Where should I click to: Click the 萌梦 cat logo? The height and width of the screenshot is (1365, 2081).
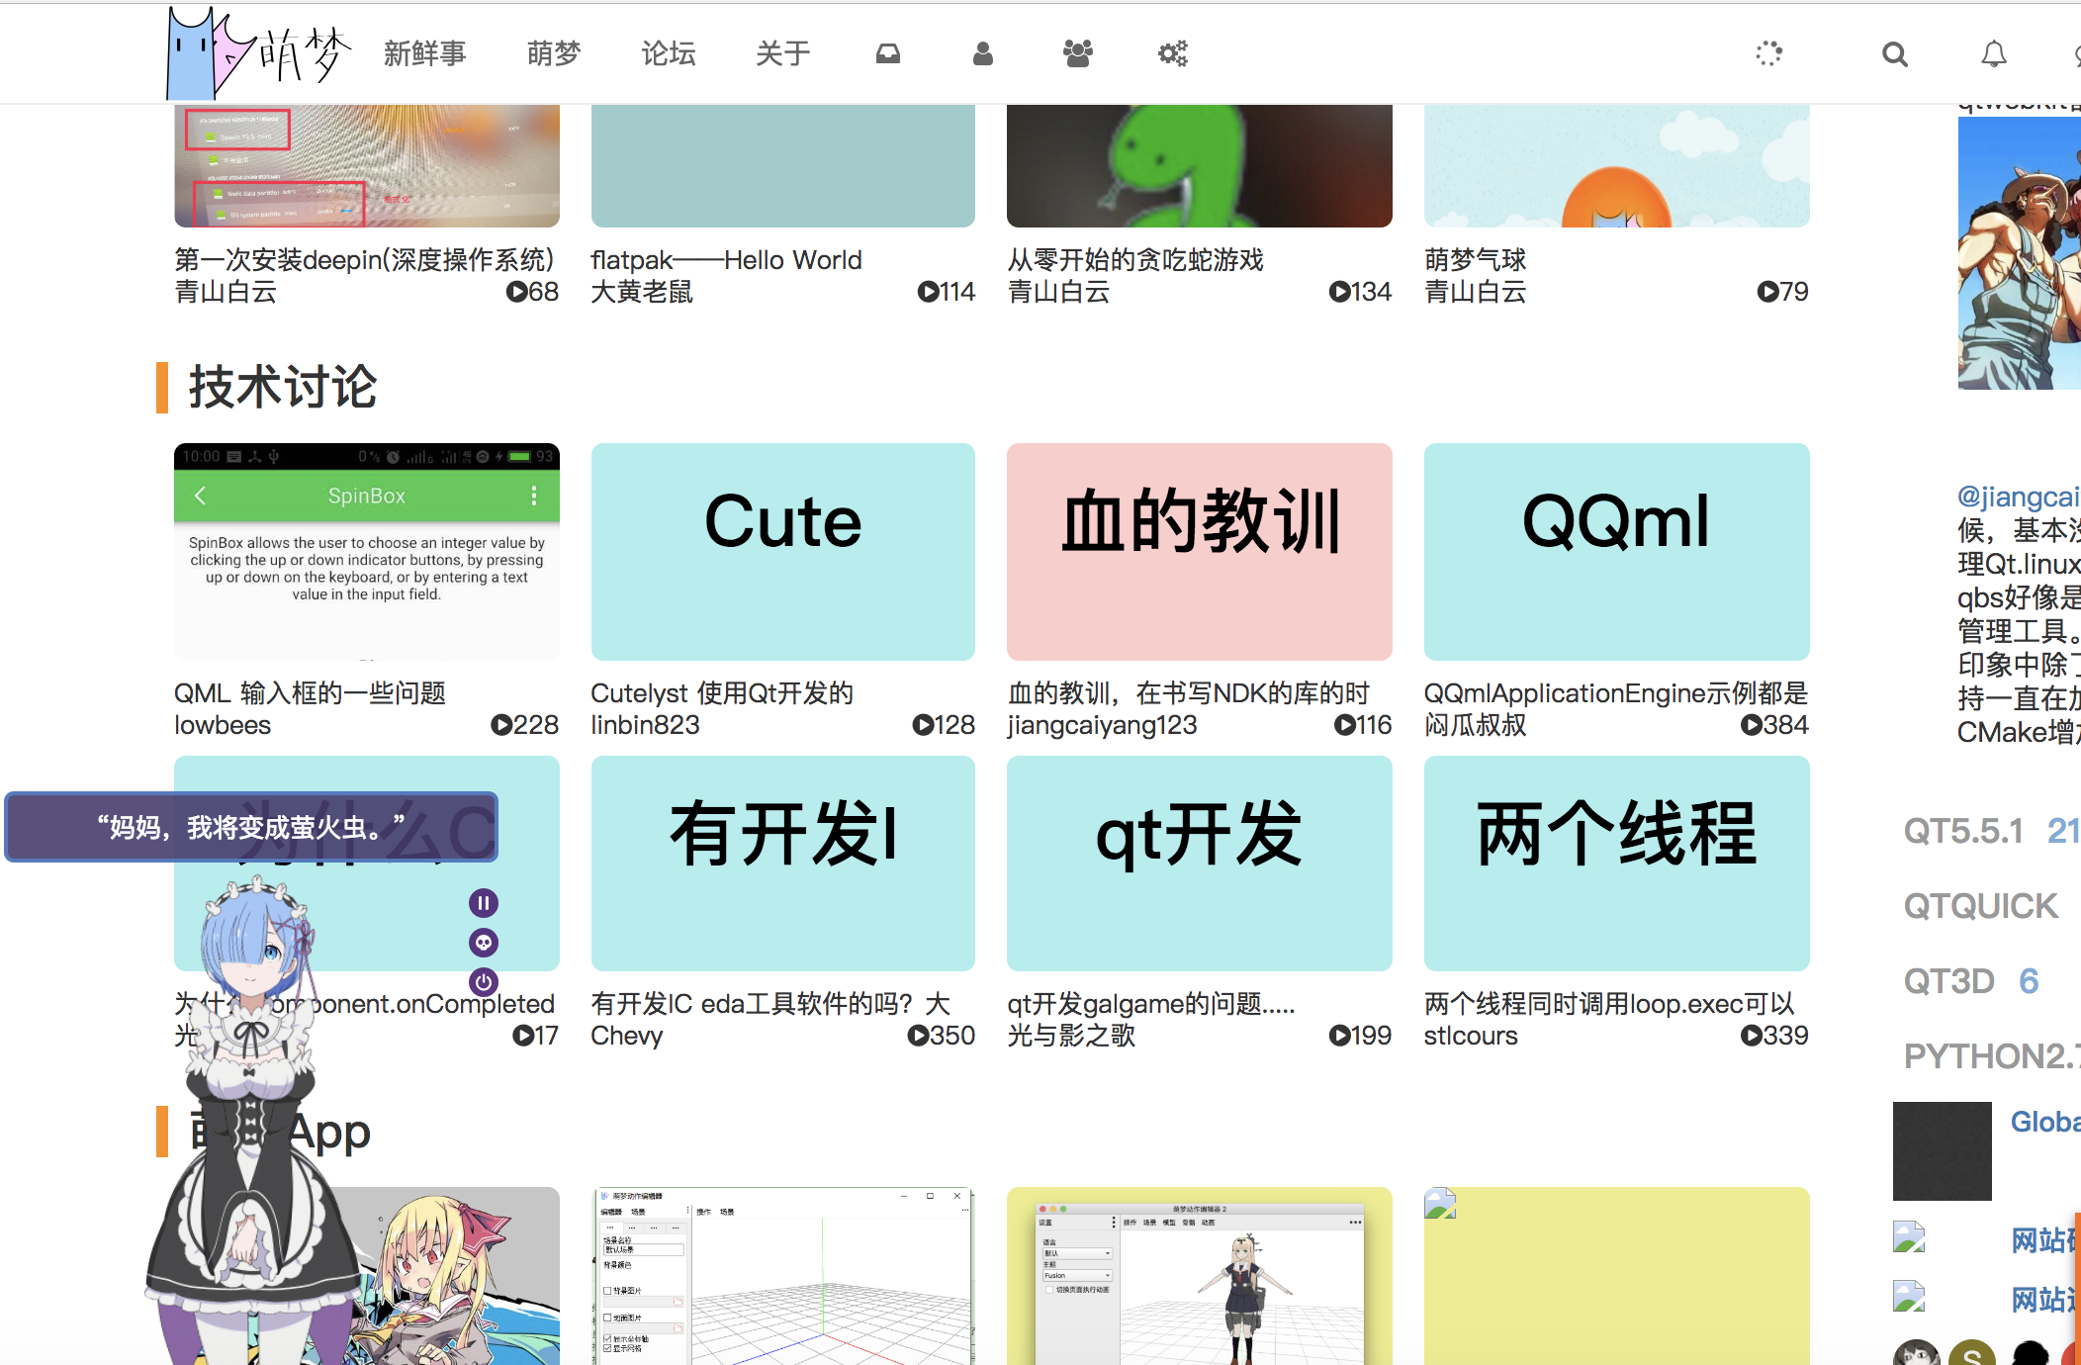(257, 53)
